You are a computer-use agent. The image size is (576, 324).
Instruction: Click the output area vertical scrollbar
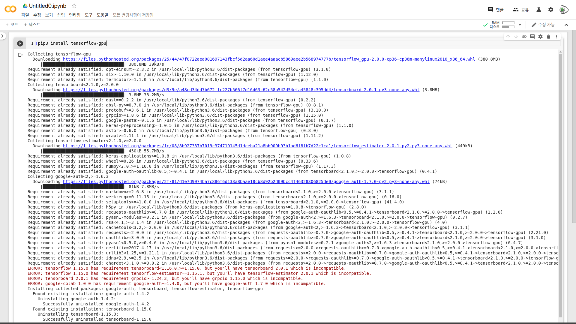[x=560, y=180]
